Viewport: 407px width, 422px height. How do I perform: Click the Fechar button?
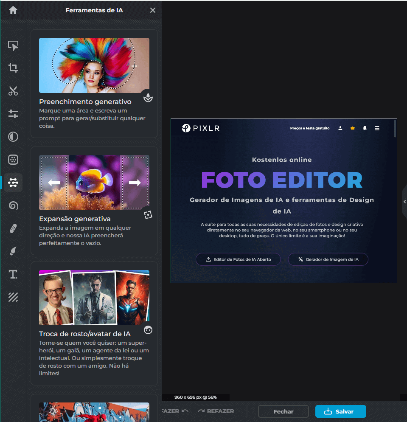283,411
